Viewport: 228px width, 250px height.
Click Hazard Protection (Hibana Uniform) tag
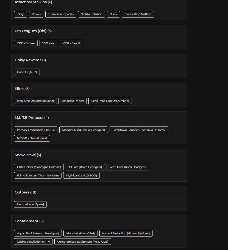pyautogui.click(x=126, y=233)
